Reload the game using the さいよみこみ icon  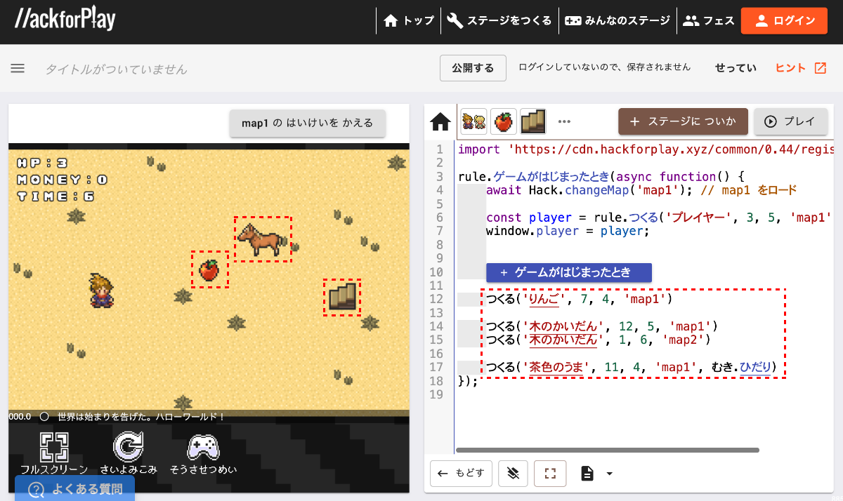128,448
